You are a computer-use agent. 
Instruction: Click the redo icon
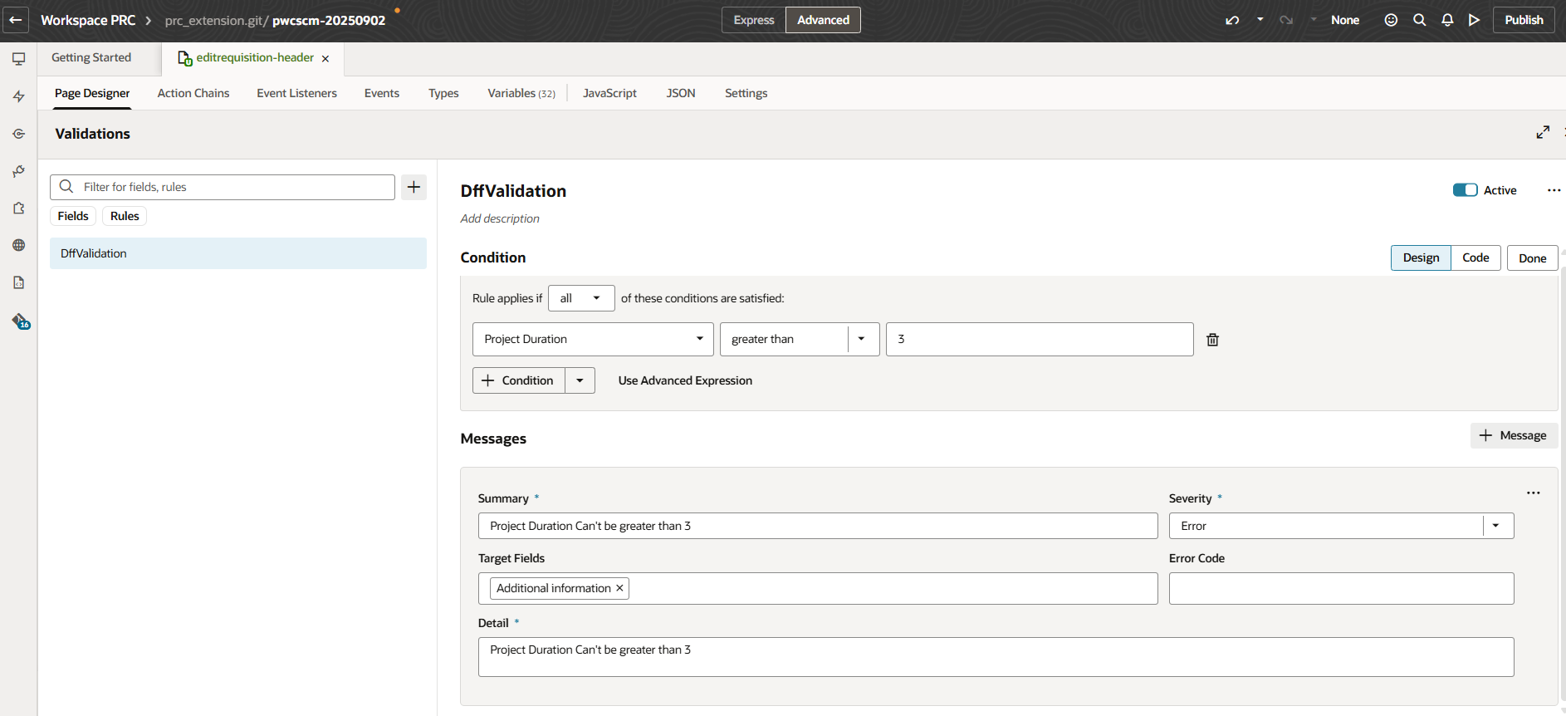point(1286,20)
